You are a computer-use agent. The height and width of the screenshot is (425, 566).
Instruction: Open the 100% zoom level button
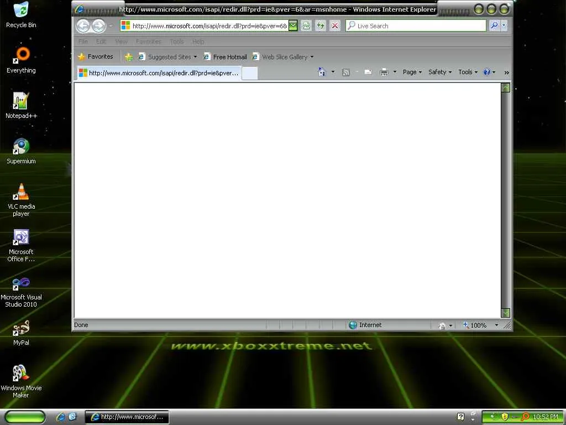475,325
